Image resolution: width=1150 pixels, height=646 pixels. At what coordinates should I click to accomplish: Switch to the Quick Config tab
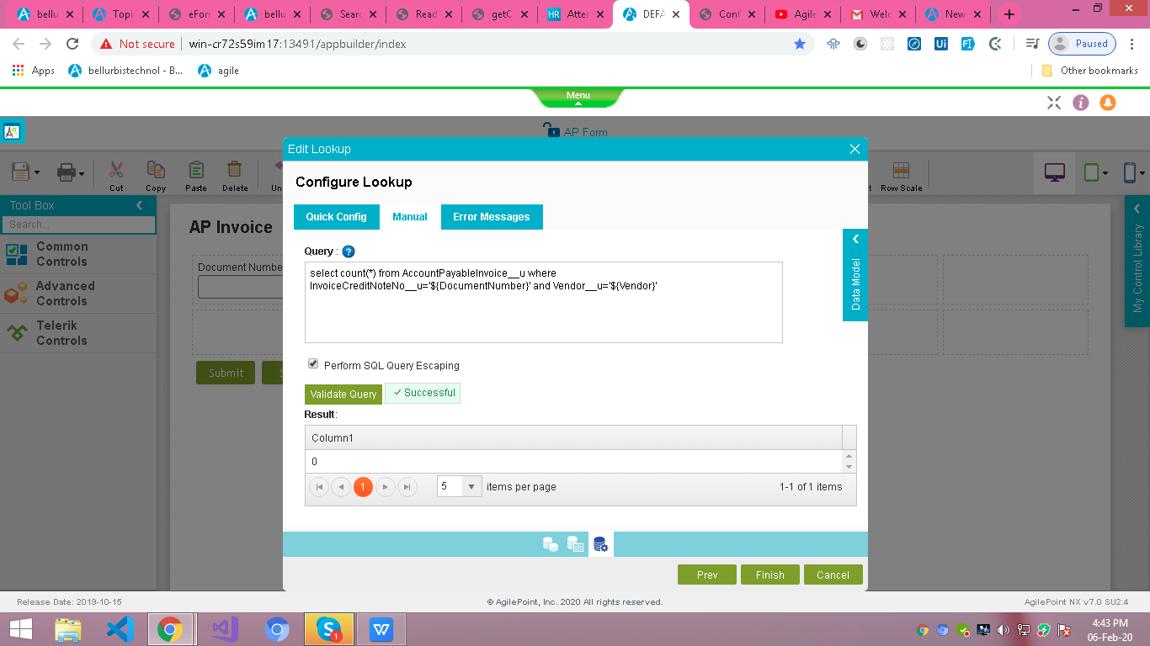tap(336, 217)
